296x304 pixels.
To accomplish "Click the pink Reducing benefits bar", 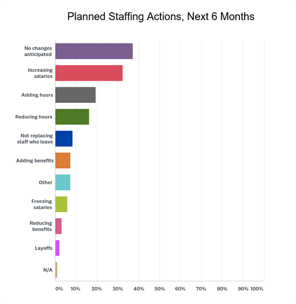I will coord(58,226).
